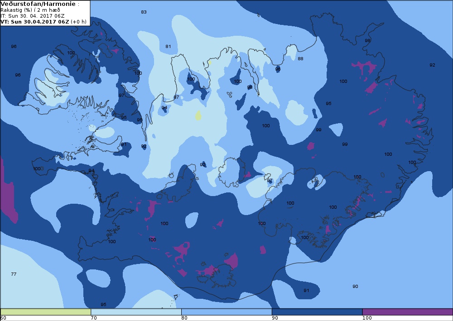Click the 'Rakastig (%) í 2 m hæð' label
The image size is (453, 321).
[x=30, y=10]
